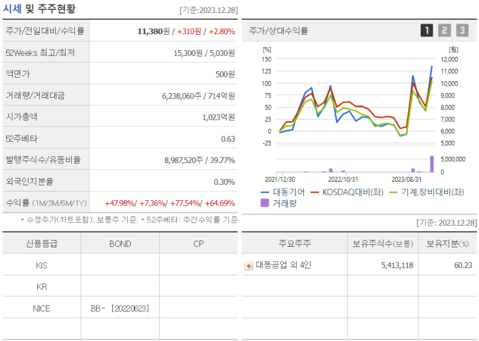This screenshot has width=479, height=341.
Task: Select the 1,023억원 market cap value
Action: [218, 117]
